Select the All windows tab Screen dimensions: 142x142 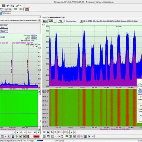point(7,13)
